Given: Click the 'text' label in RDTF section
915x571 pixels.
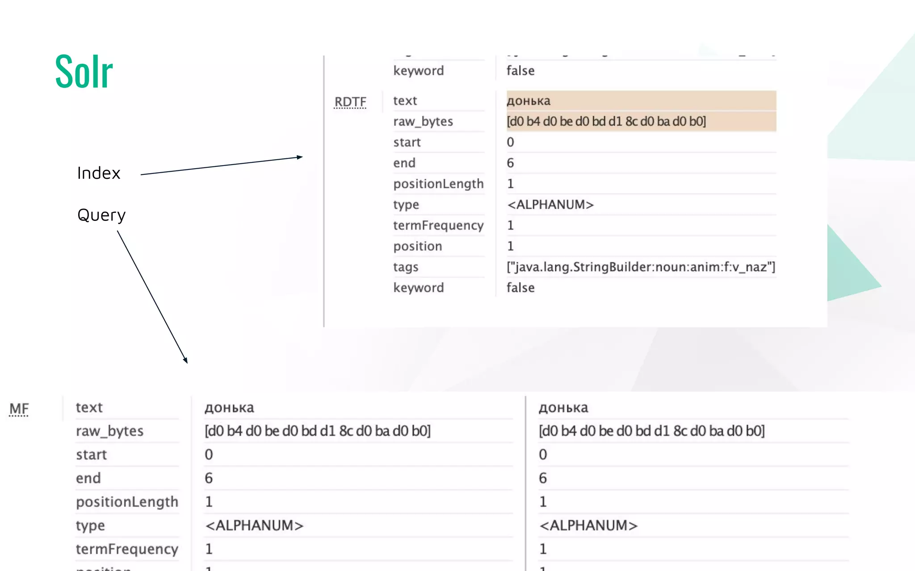Looking at the screenshot, I should (405, 101).
